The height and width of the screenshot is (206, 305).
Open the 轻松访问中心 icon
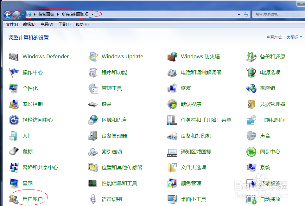click(x=14, y=120)
